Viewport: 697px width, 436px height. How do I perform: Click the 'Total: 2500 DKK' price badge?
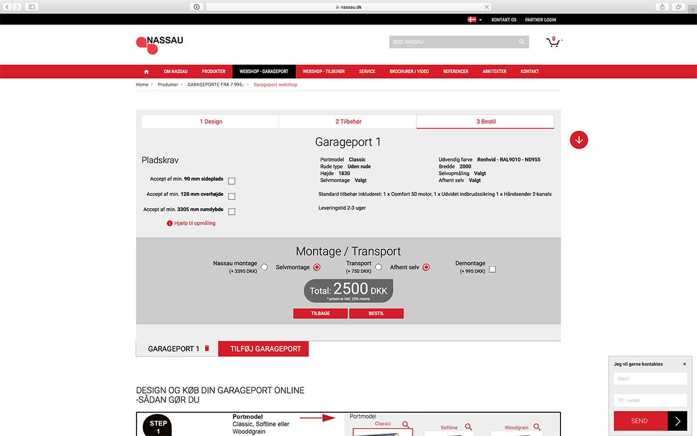pos(348,291)
